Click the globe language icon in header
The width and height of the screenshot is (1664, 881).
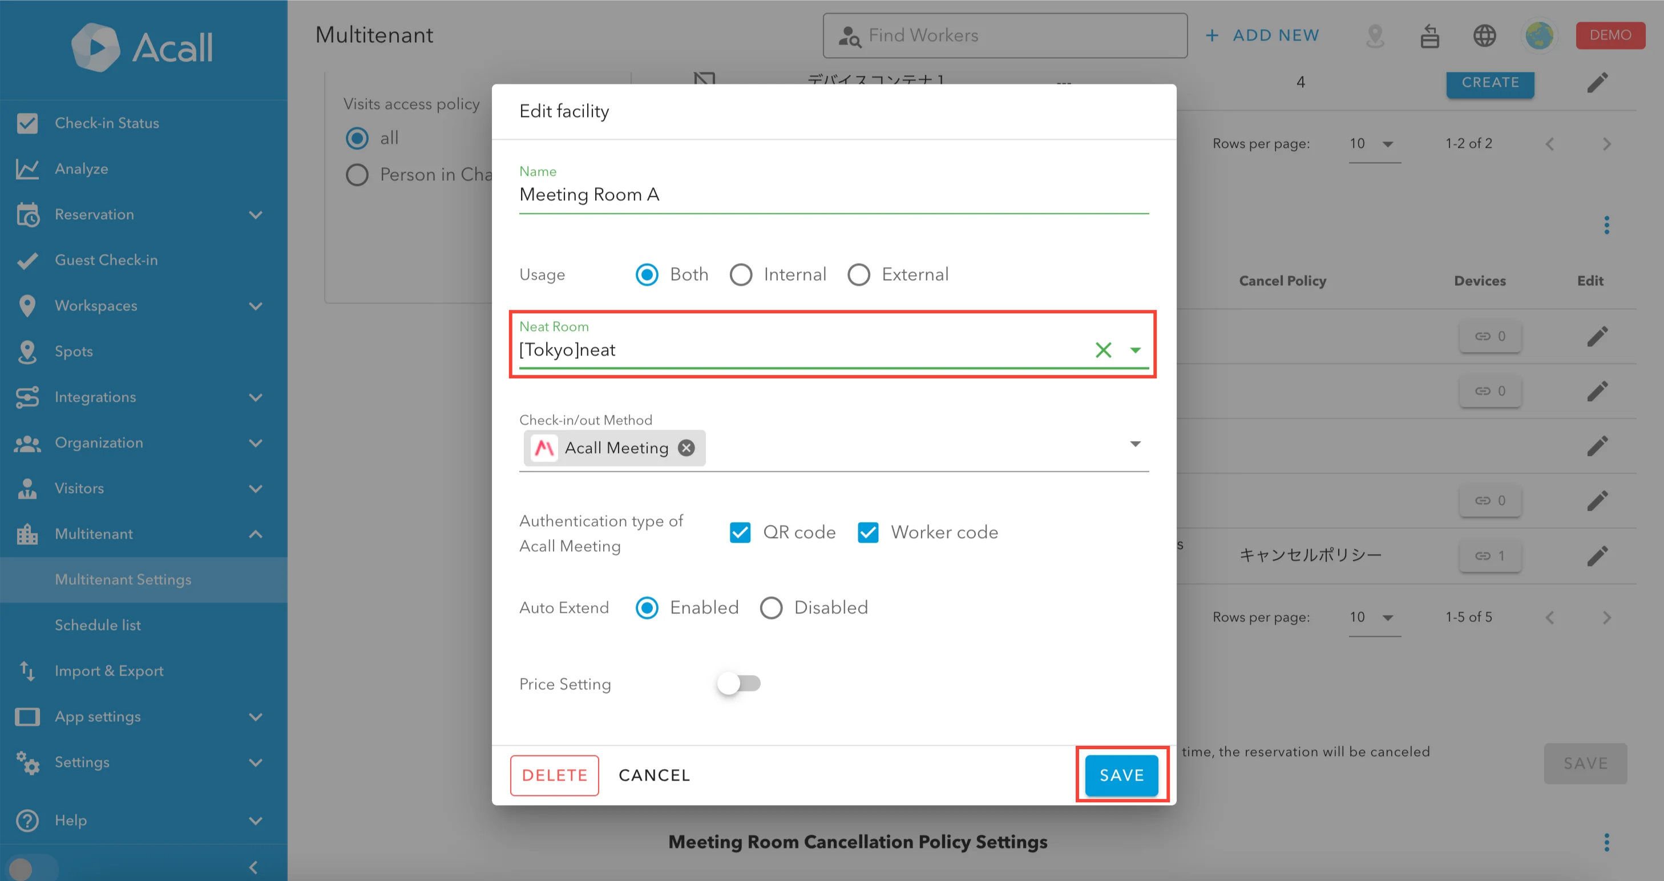point(1484,35)
